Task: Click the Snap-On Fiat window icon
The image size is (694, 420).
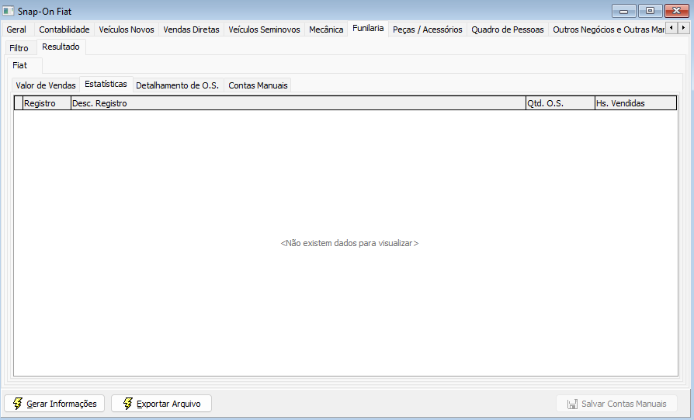Action: (8, 11)
